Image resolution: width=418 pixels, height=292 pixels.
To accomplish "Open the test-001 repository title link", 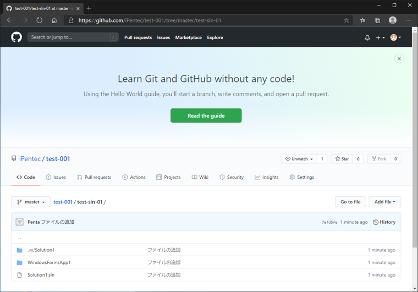I will coord(58,159).
